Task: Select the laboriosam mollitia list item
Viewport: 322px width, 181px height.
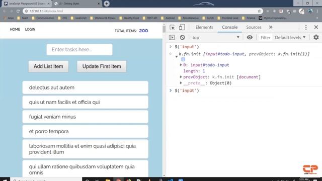Action: tap(85, 149)
